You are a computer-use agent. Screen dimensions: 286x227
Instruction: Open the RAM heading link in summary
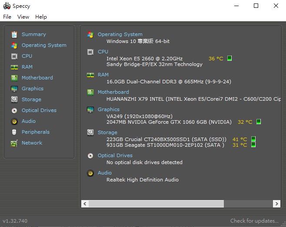click(103, 75)
